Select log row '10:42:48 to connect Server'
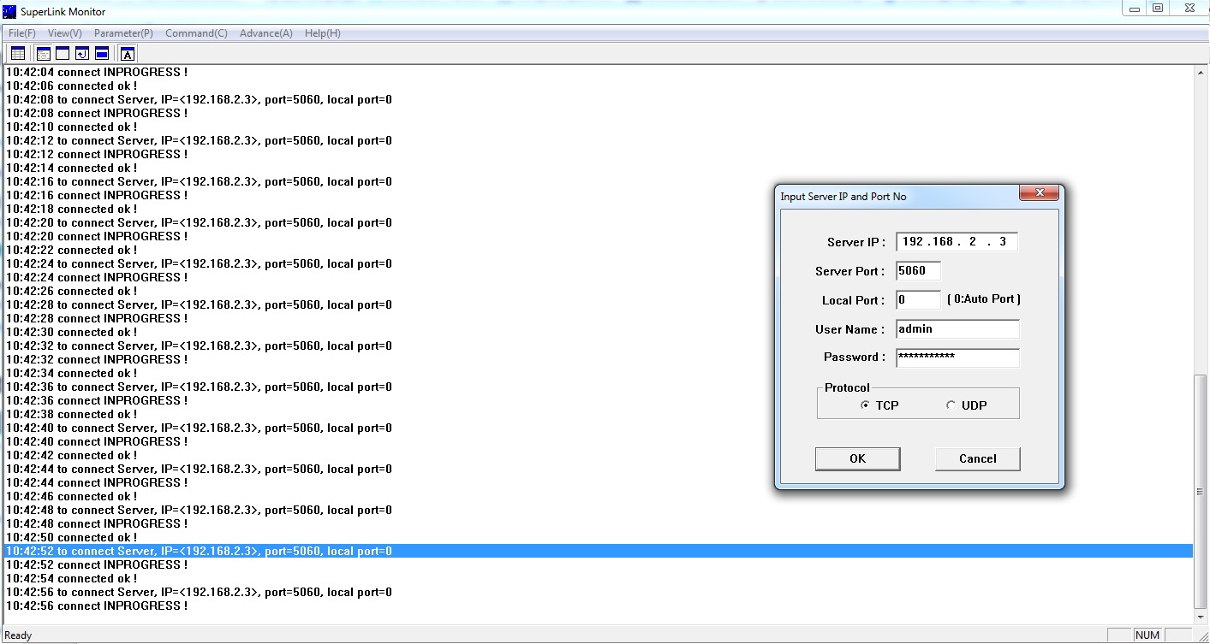Viewport: 1210px width, 644px height. pyautogui.click(x=599, y=511)
